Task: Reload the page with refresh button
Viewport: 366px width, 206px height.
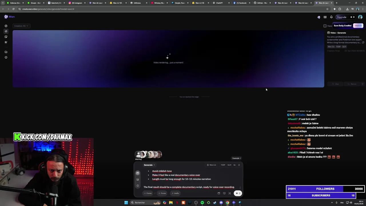Action: (13, 9)
